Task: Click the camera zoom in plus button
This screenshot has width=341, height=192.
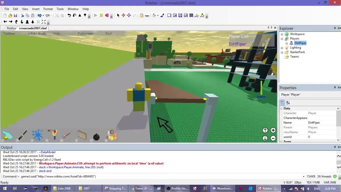Action: [273, 130]
